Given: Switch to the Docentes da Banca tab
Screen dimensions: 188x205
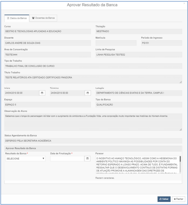Looking at the screenshot, I should (43, 18).
